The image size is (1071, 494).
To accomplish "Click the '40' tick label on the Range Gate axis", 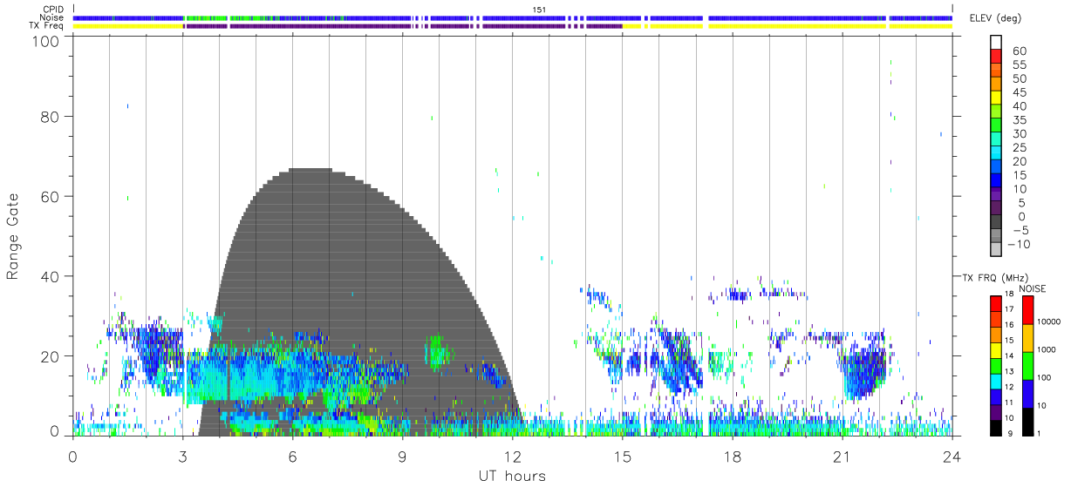I will pyautogui.click(x=51, y=276).
